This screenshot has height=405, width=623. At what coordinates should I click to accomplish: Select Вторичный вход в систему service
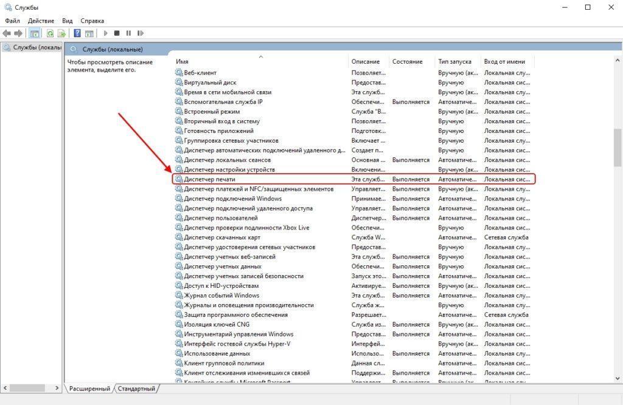[221, 121]
